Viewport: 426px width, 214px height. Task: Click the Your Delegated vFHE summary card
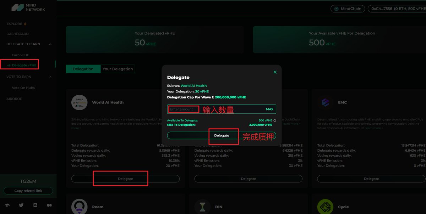(155, 39)
